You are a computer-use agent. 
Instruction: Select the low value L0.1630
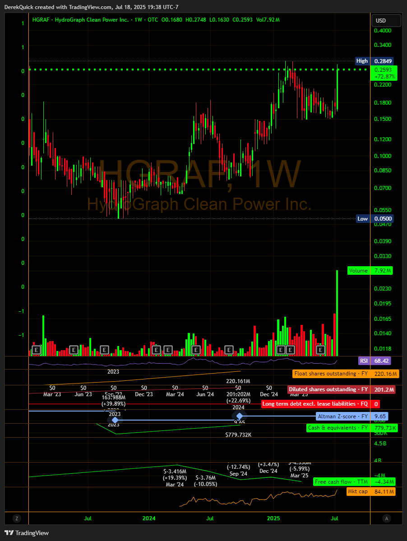(219, 20)
